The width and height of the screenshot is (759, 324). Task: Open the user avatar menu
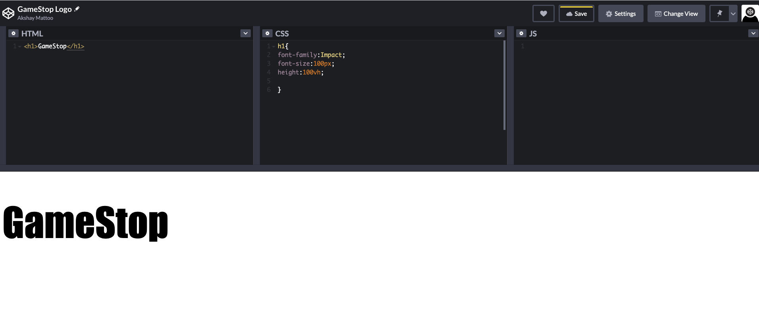coord(750,13)
